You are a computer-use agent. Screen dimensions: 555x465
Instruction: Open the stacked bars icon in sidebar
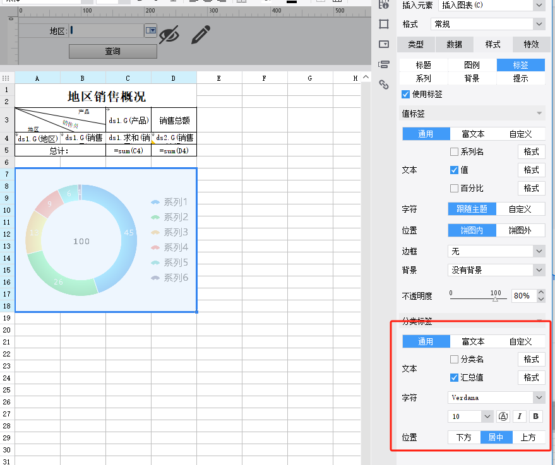tap(383, 64)
